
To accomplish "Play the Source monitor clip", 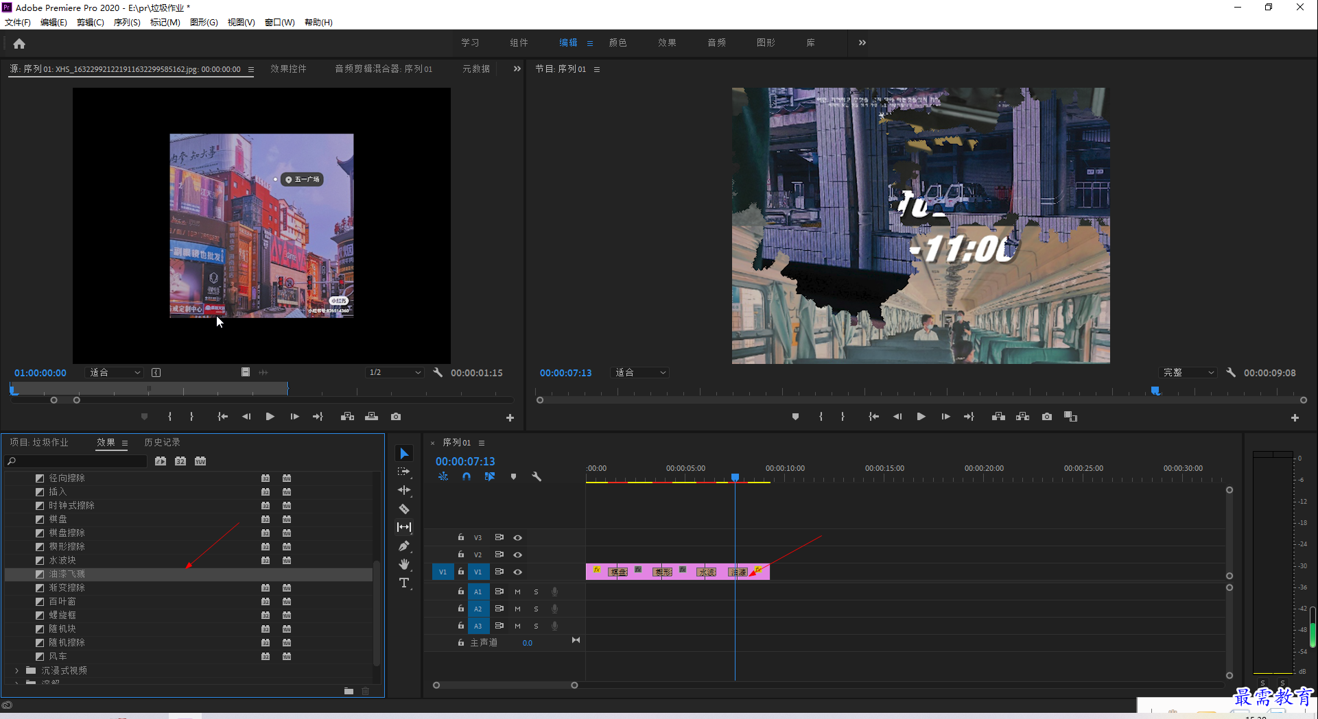I will (270, 417).
